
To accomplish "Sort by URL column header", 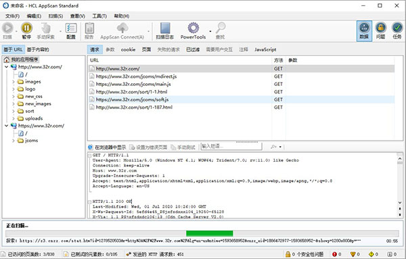I will (x=95, y=60).
